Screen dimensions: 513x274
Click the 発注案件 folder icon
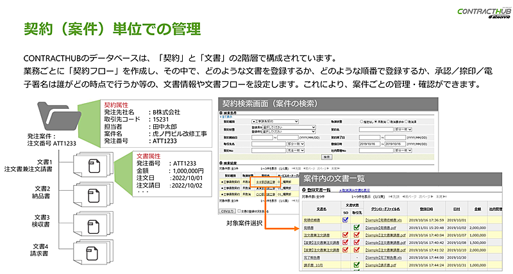59,117
